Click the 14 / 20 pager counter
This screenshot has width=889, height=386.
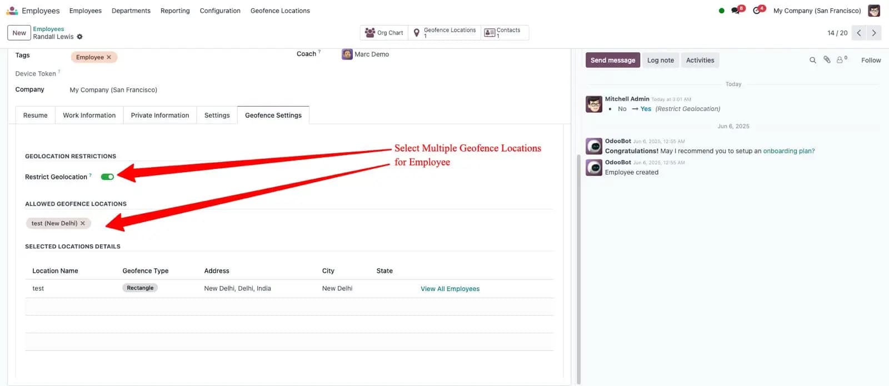837,33
